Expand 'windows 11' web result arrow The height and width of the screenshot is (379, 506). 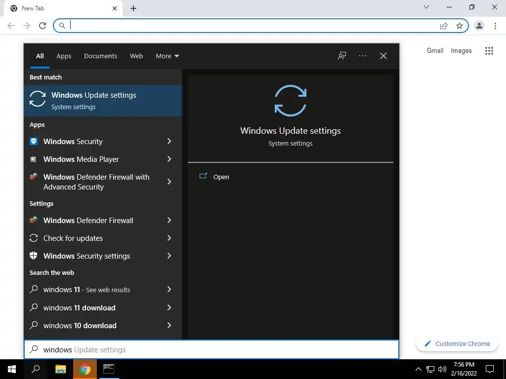(x=169, y=289)
